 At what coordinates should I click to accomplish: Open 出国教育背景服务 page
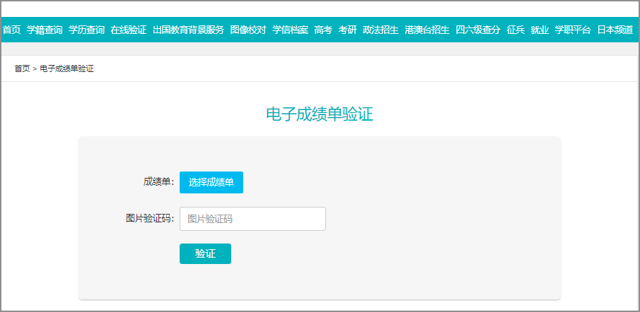coord(189,30)
